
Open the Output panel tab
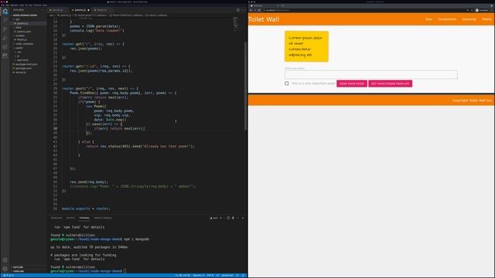(x=70, y=218)
